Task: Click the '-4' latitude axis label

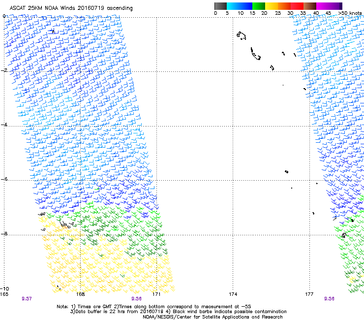Action: click(4, 125)
